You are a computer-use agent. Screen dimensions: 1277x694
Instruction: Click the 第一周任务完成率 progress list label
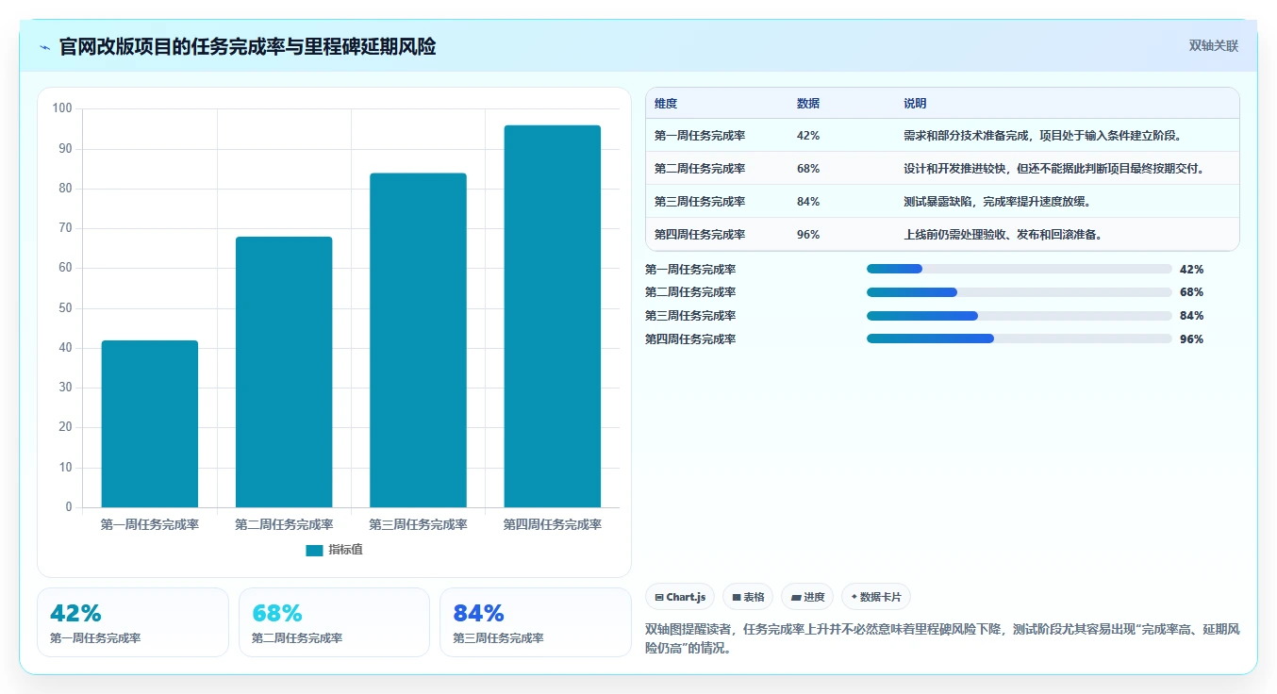690,269
